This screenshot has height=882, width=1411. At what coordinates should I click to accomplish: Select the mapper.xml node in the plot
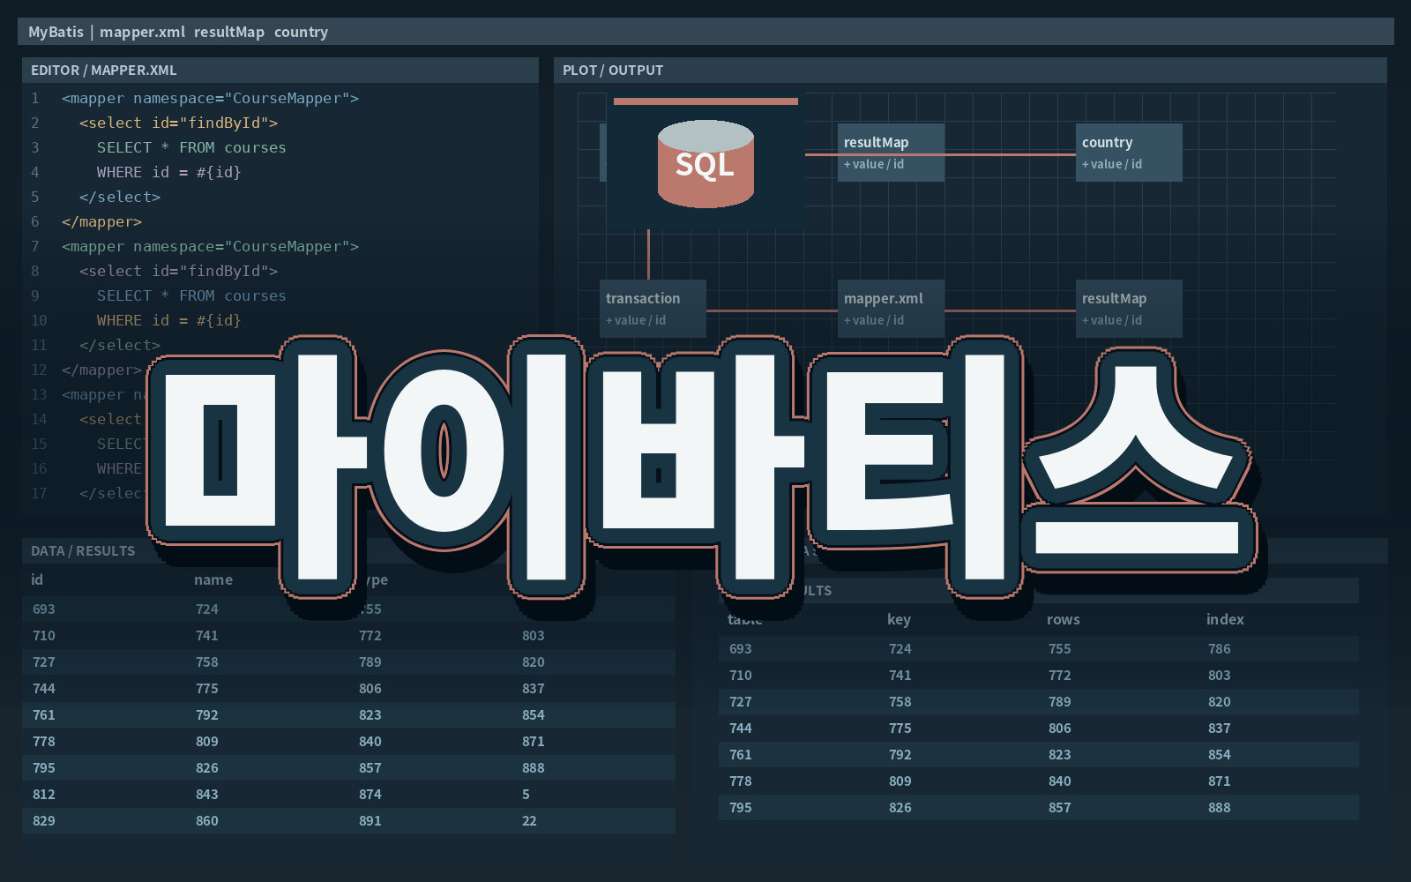891,309
